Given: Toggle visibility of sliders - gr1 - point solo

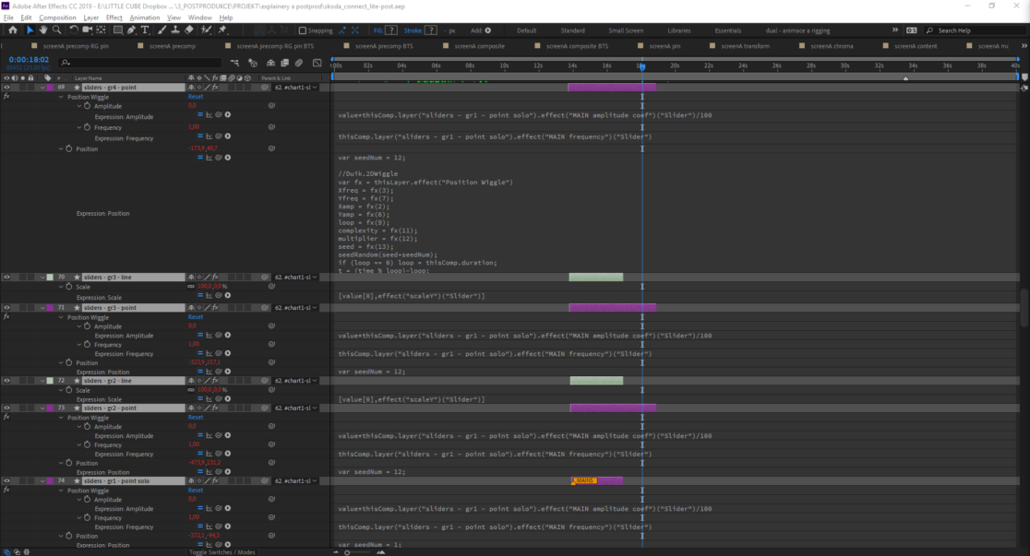Looking at the screenshot, I should click(x=6, y=481).
